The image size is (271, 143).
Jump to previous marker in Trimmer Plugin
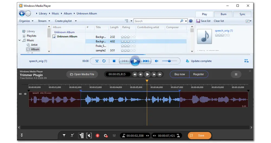point(135,74)
